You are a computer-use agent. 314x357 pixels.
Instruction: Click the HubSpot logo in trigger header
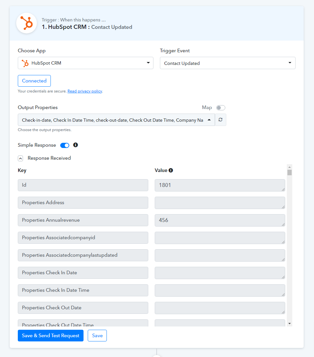27,23
